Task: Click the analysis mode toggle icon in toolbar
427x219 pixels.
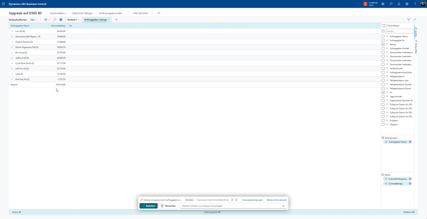Action: tap(61, 20)
